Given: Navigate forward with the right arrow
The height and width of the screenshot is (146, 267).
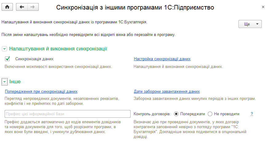Looking at the screenshot, I should pyautogui.click(x=33, y=7).
